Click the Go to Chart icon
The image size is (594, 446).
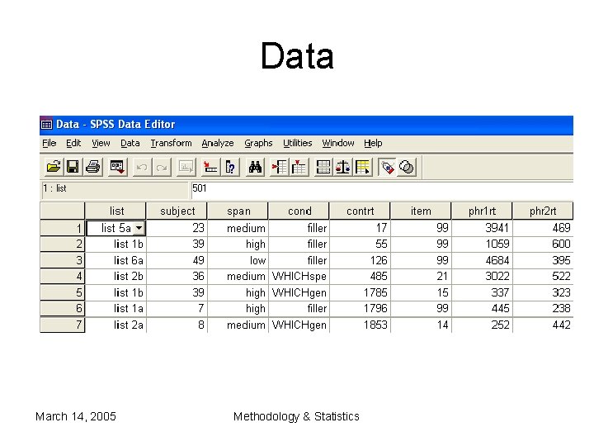click(186, 167)
